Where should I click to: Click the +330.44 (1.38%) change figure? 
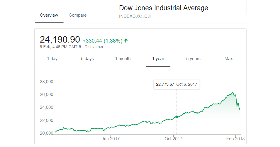click(102, 41)
